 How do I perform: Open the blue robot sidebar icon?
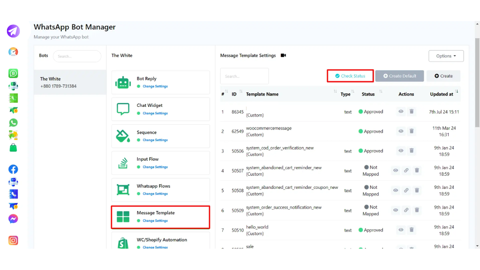tap(13, 182)
